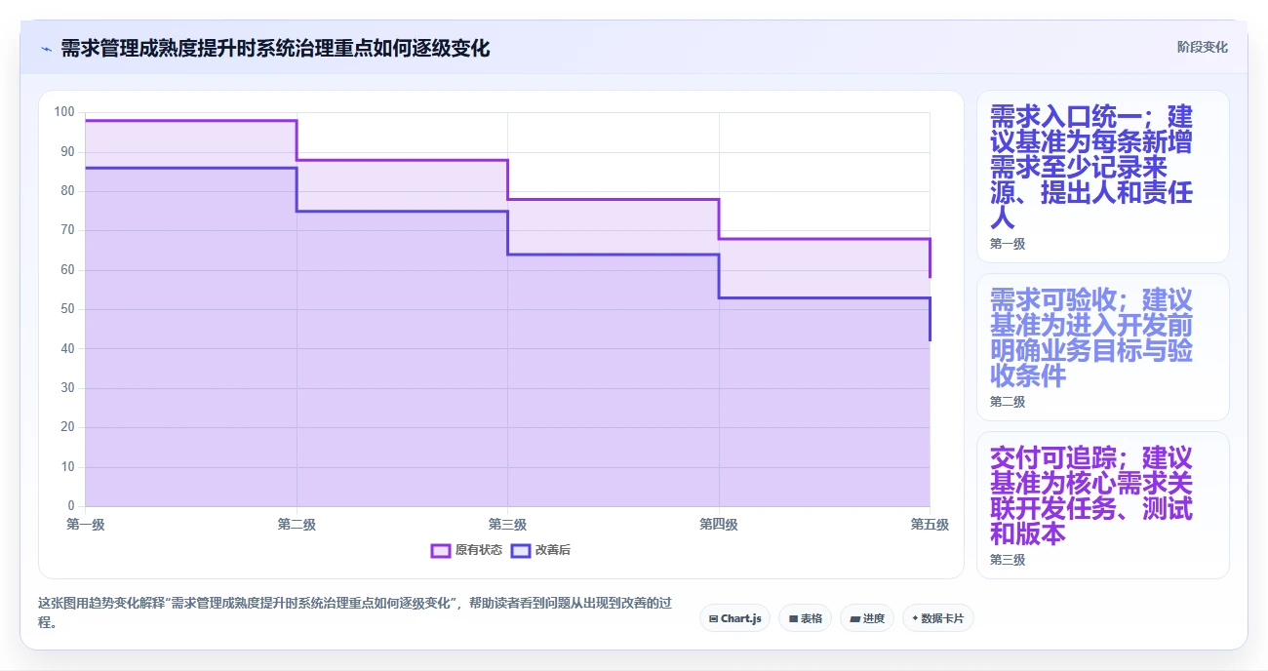Click the 表格 tag button

(805, 618)
